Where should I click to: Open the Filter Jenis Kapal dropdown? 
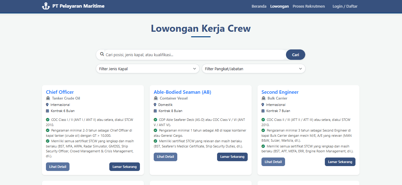(x=148, y=69)
